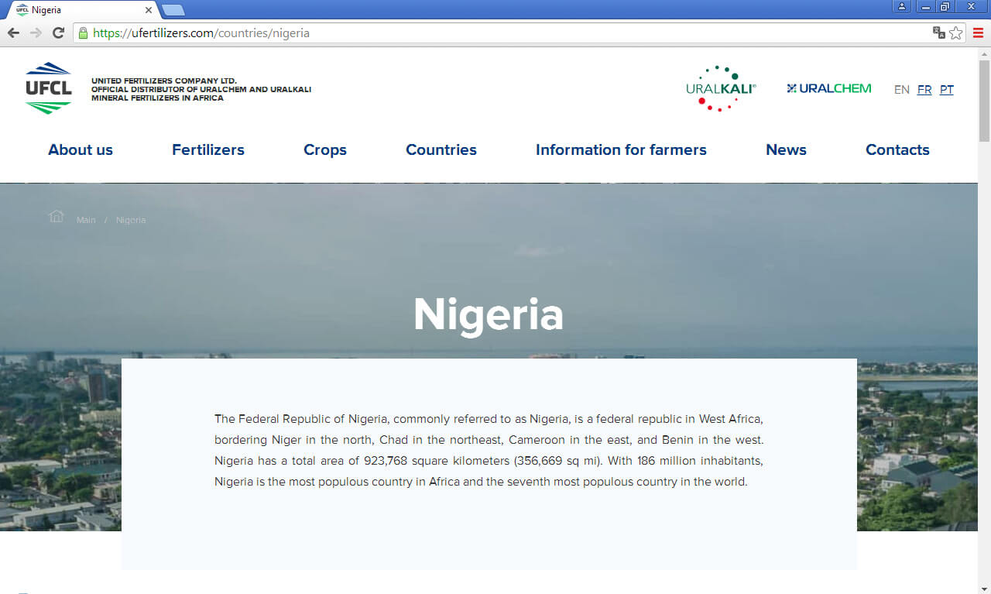Open the About us menu
The image size is (991, 594).
pos(81,150)
